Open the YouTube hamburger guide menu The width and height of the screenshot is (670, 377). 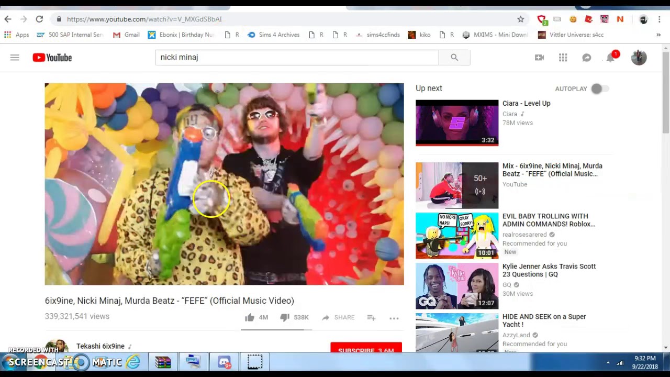[15, 58]
